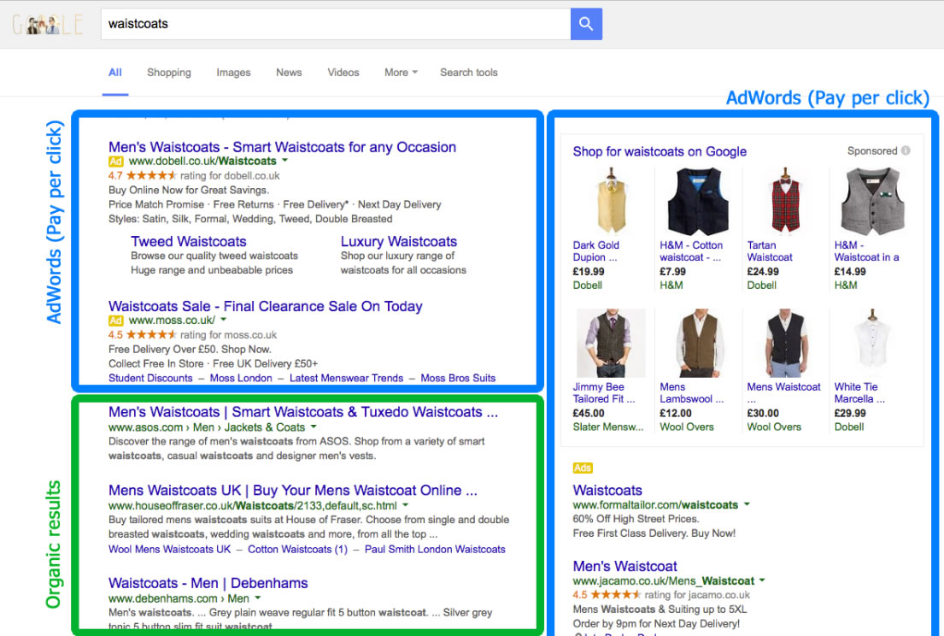The width and height of the screenshot is (944, 636).
Task: Open Waistcoats - Men | Debenhams result
Action: click(208, 583)
